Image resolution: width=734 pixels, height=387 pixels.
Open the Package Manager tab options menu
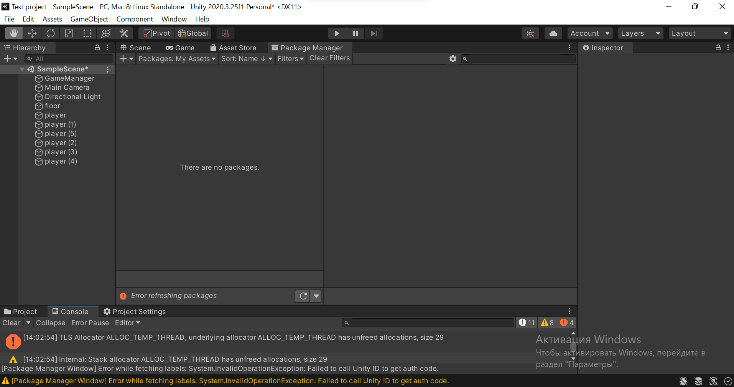tap(569, 48)
